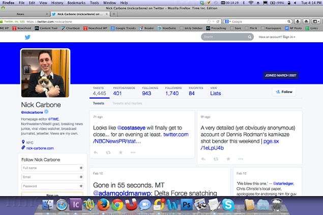Bookmark this page with star icon
This screenshot has height=215, width=323.
(209, 21)
